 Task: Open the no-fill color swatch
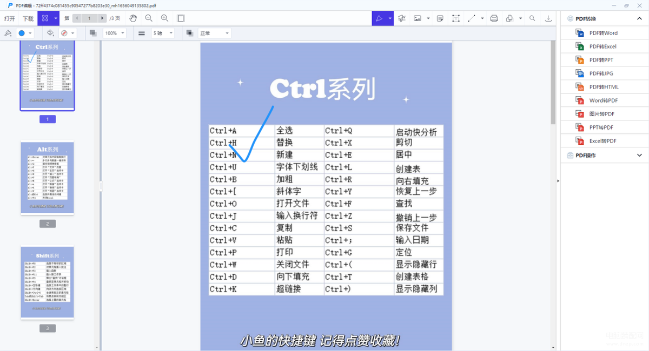click(67, 33)
